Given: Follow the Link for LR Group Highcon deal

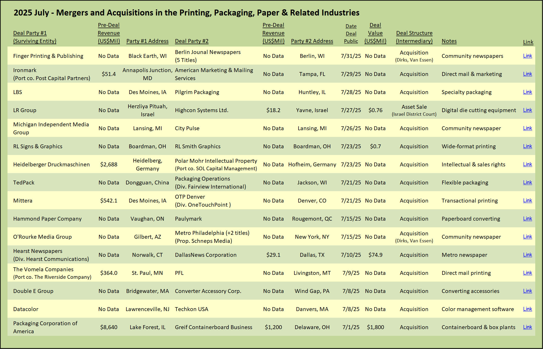Looking at the screenshot, I should click(x=527, y=110).
